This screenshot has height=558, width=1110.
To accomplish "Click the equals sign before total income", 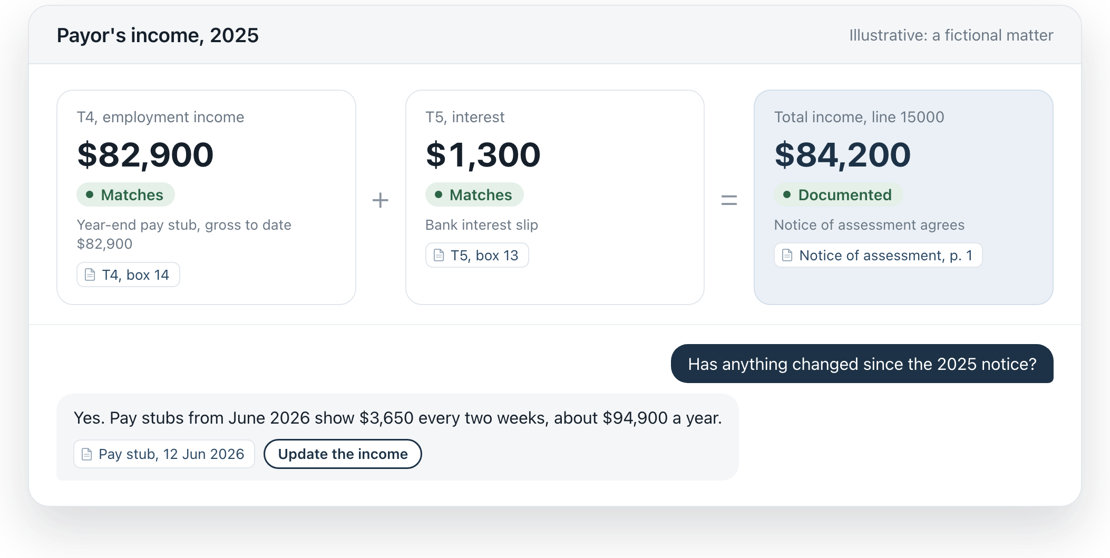I will pos(729,200).
